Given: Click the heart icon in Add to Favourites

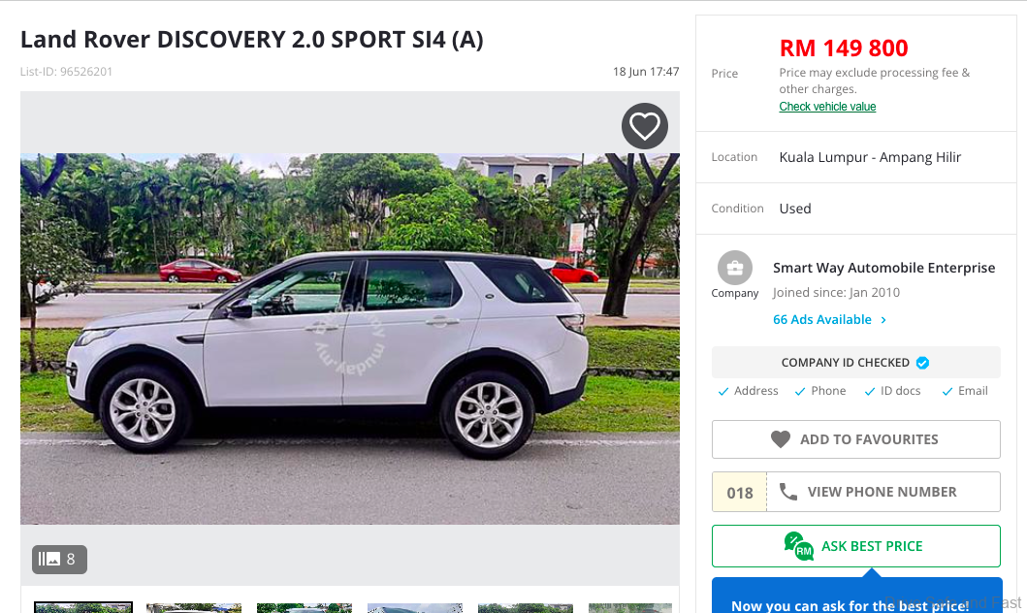Looking at the screenshot, I should (x=780, y=439).
